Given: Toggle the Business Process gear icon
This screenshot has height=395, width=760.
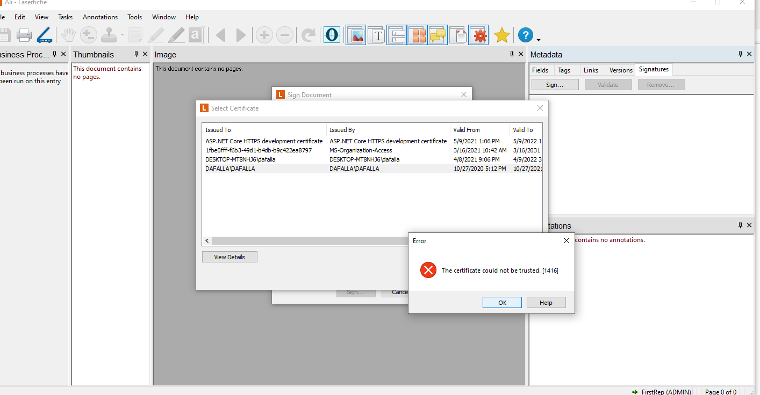Looking at the screenshot, I should click(x=478, y=35).
